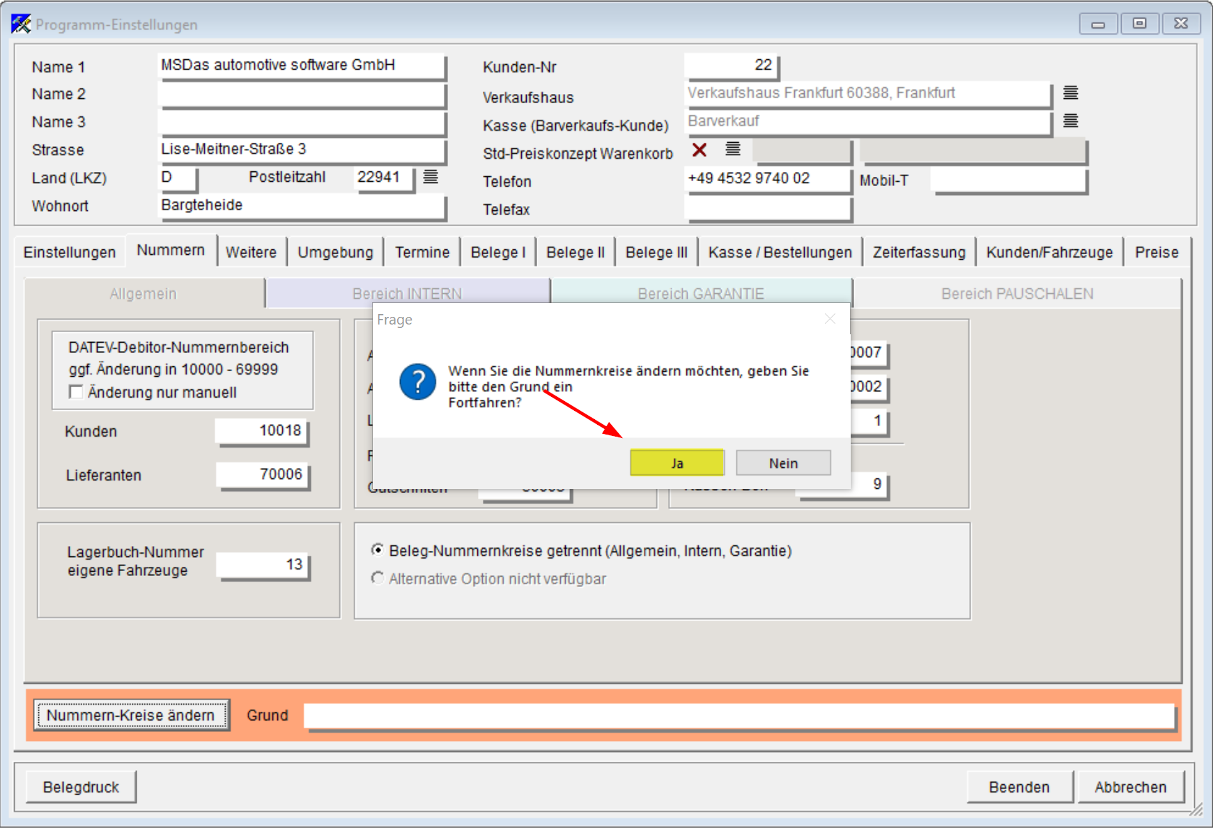1213x828 pixels.
Task: Click the Postleitzahl field showing 22941
Action: tap(384, 178)
